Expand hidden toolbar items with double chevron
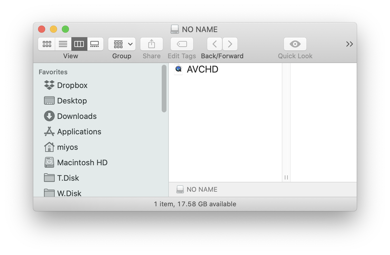The width and height of the screenshot is (390, 255). (x=349, y=44)
